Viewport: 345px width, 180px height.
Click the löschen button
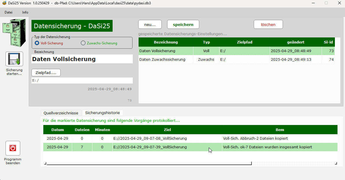coord(268,24)
